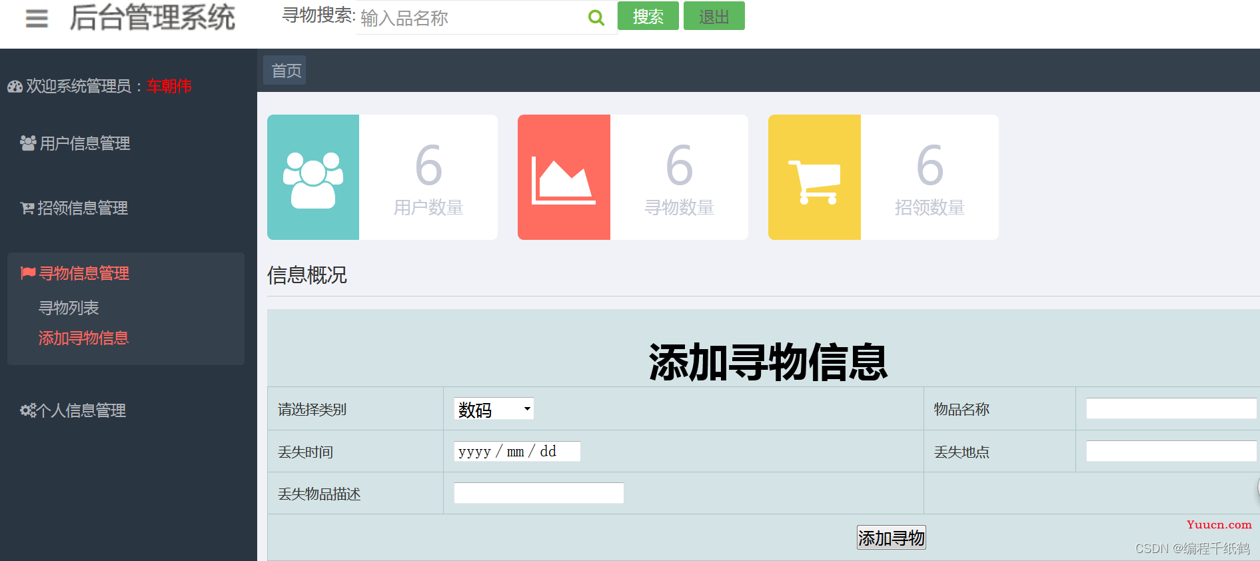The width and height of the screenshot is (1260, 561).
Task: Collapse 寻物信息管理 menu
Action: (x=84, y=273)
